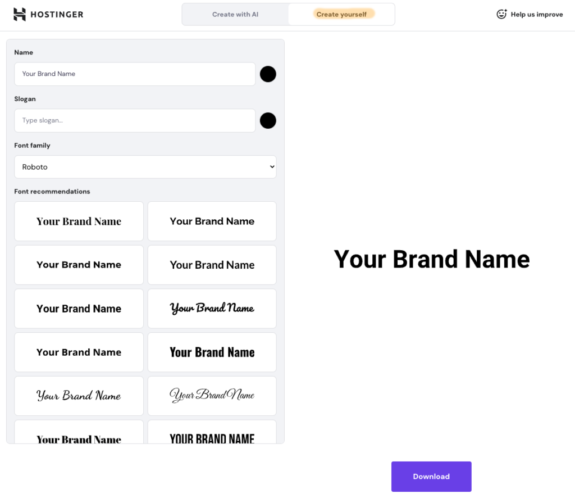
Task: Click the Hostinger logo icon
Action: [20, 14]
